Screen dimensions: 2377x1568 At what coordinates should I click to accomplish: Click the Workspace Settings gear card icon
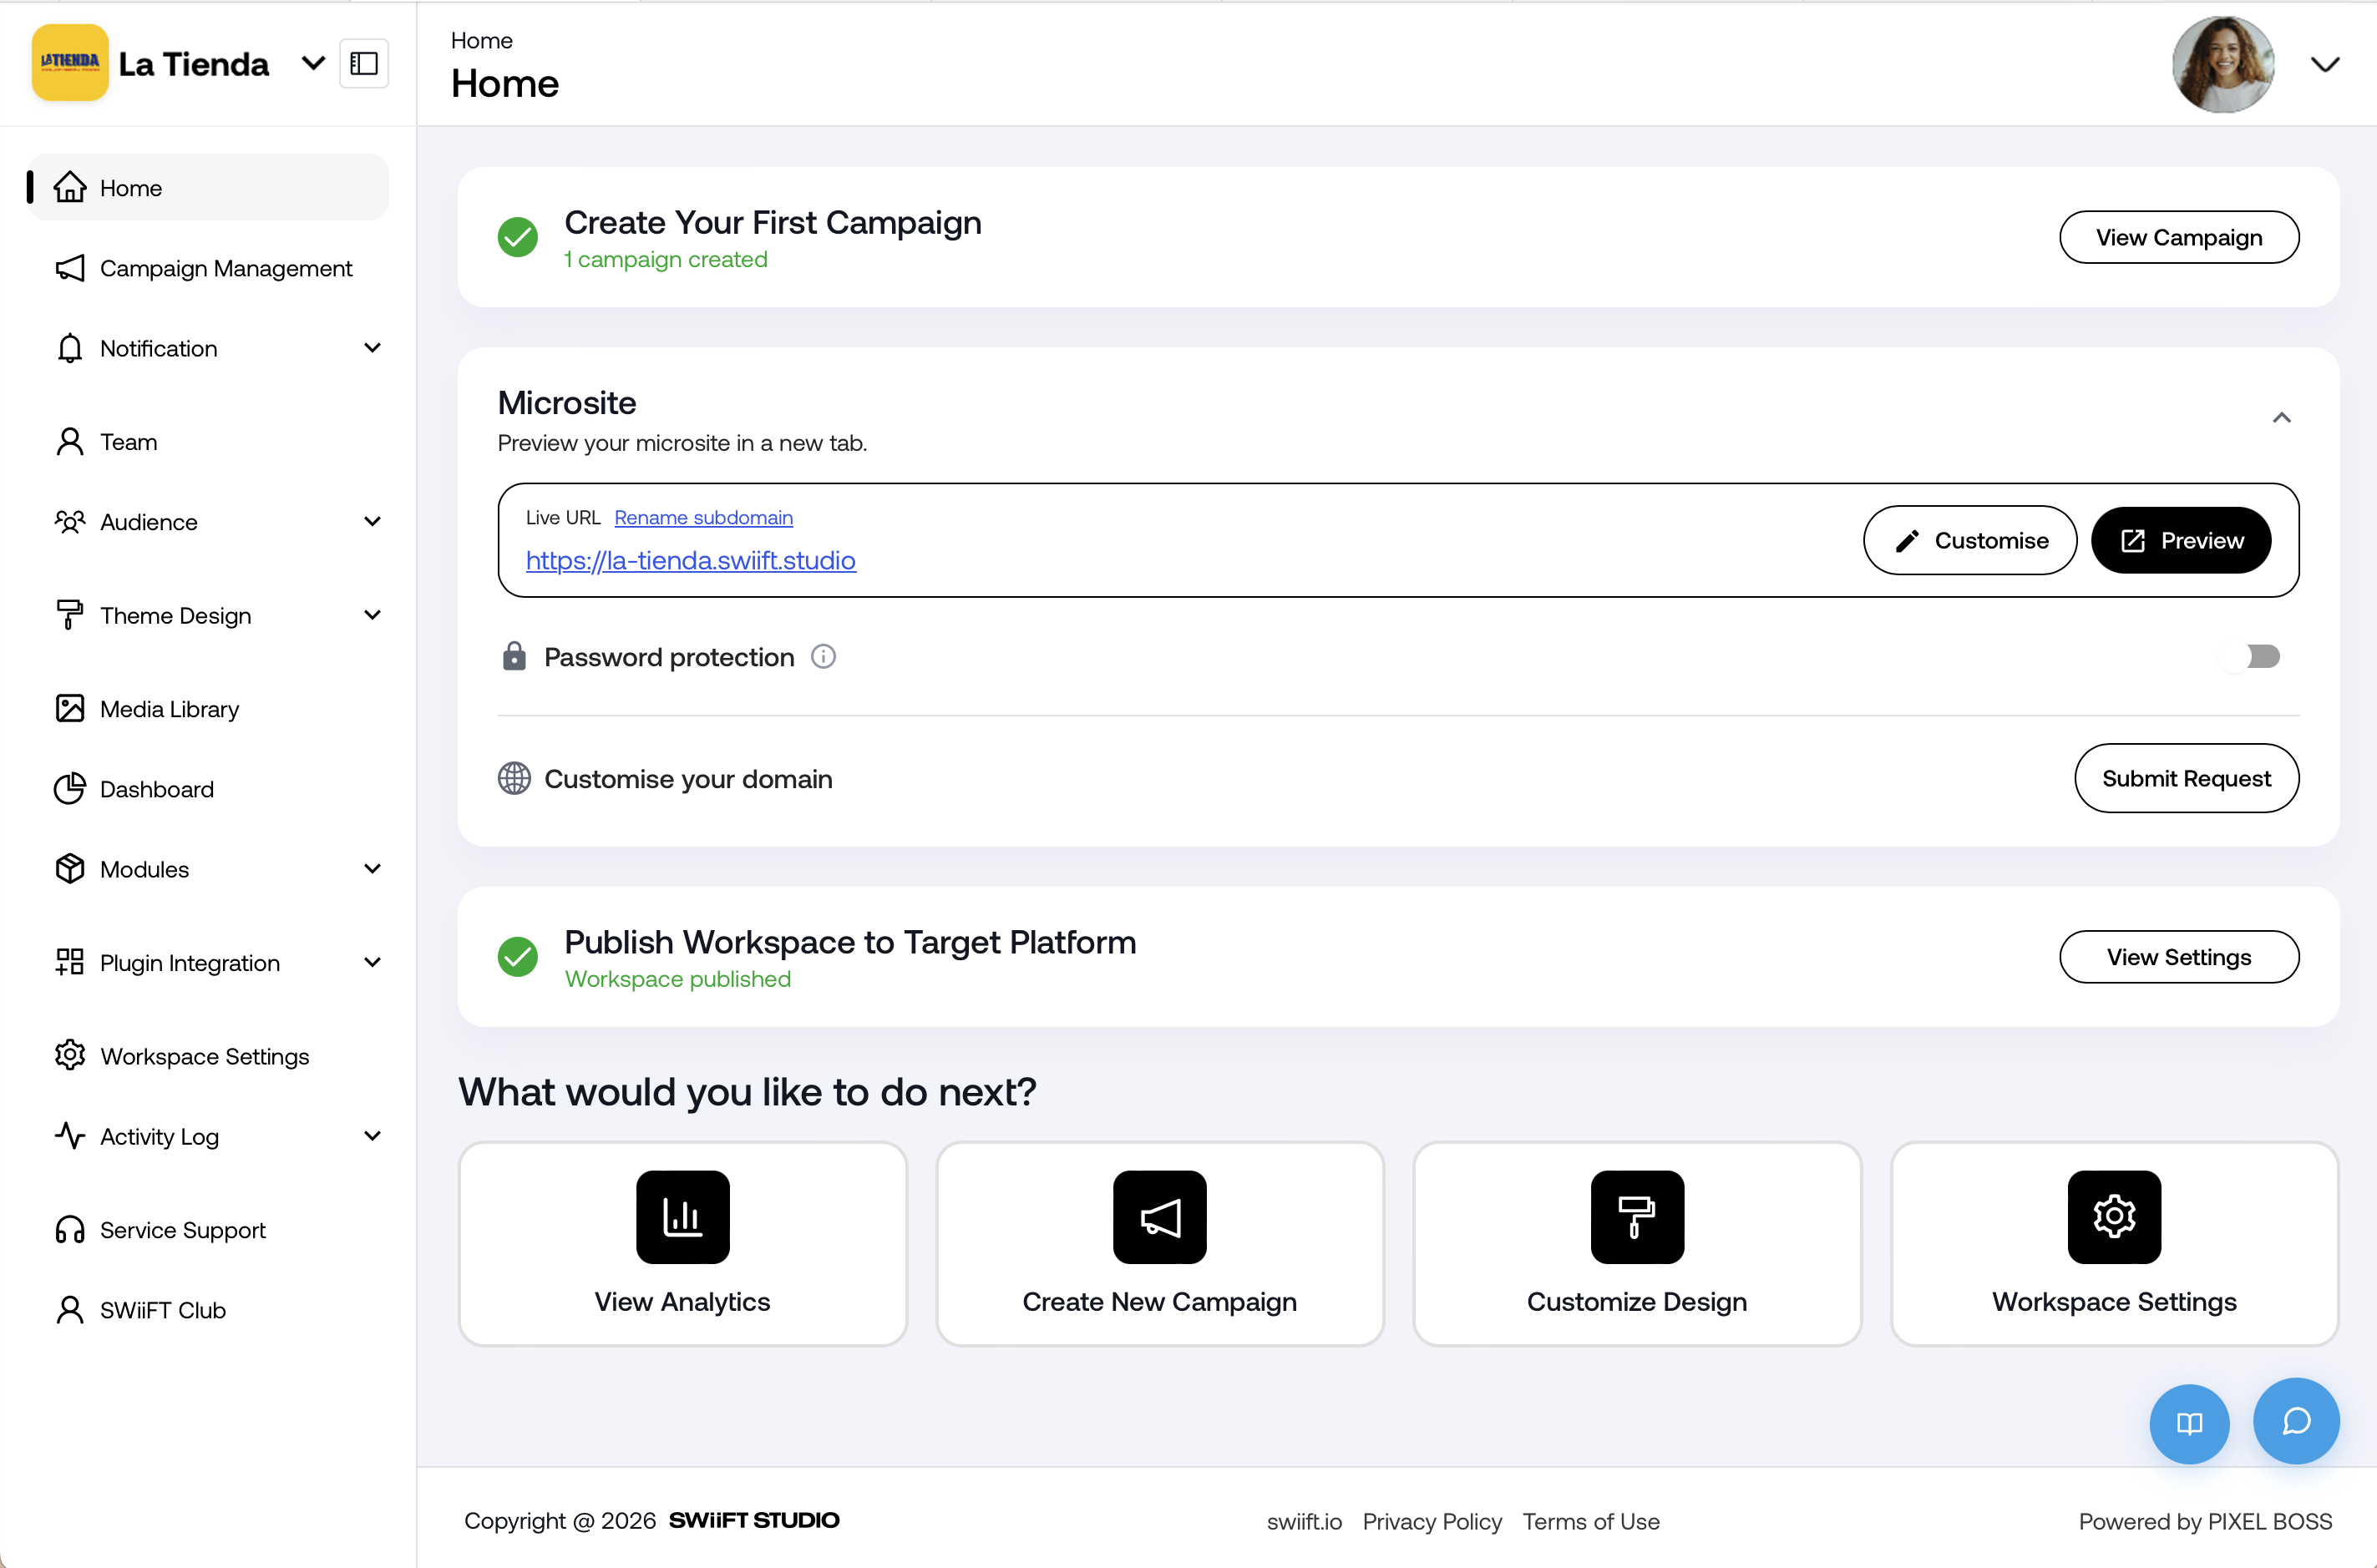pos(2115,1217)
